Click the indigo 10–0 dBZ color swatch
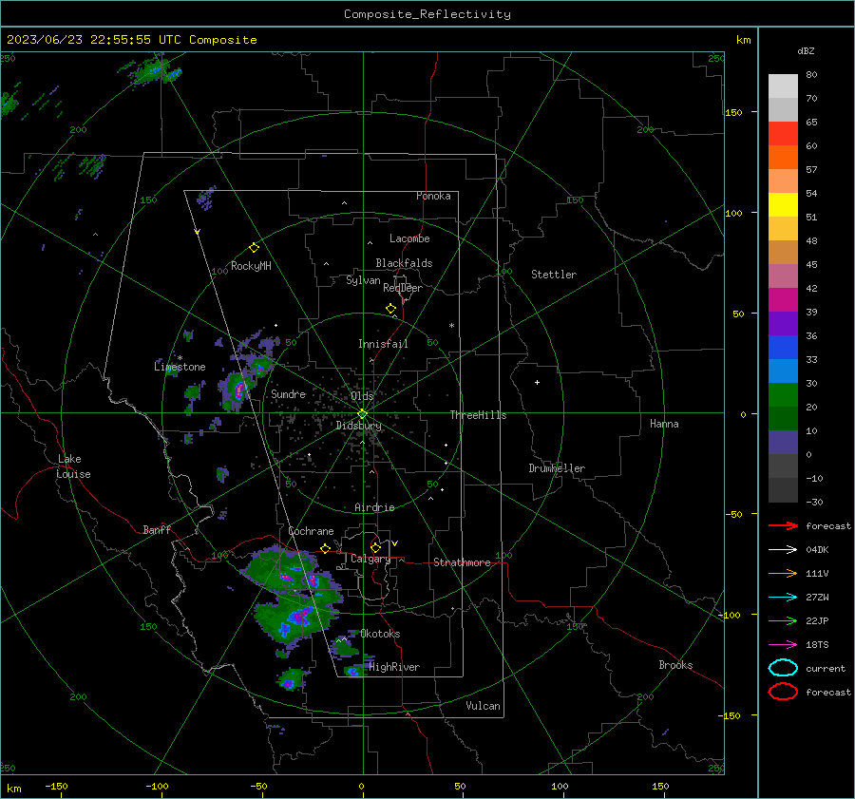 click(783, 442)
